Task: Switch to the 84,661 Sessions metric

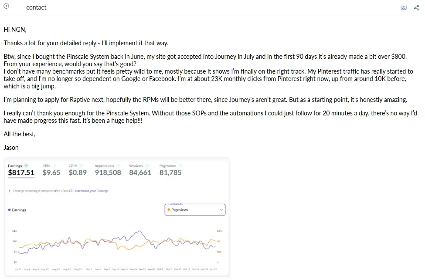Action: 140,172
